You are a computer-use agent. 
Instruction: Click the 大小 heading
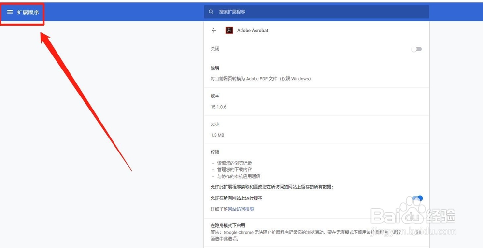(215, 124)
